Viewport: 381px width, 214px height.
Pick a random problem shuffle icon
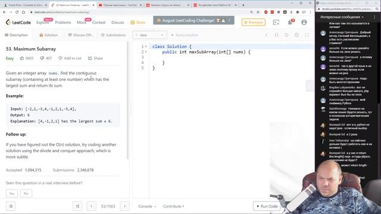click(x=77, y=206)
